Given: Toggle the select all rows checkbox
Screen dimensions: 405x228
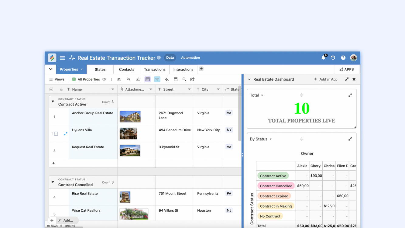Looking at the screenshot, I should (x=51, y=89).
